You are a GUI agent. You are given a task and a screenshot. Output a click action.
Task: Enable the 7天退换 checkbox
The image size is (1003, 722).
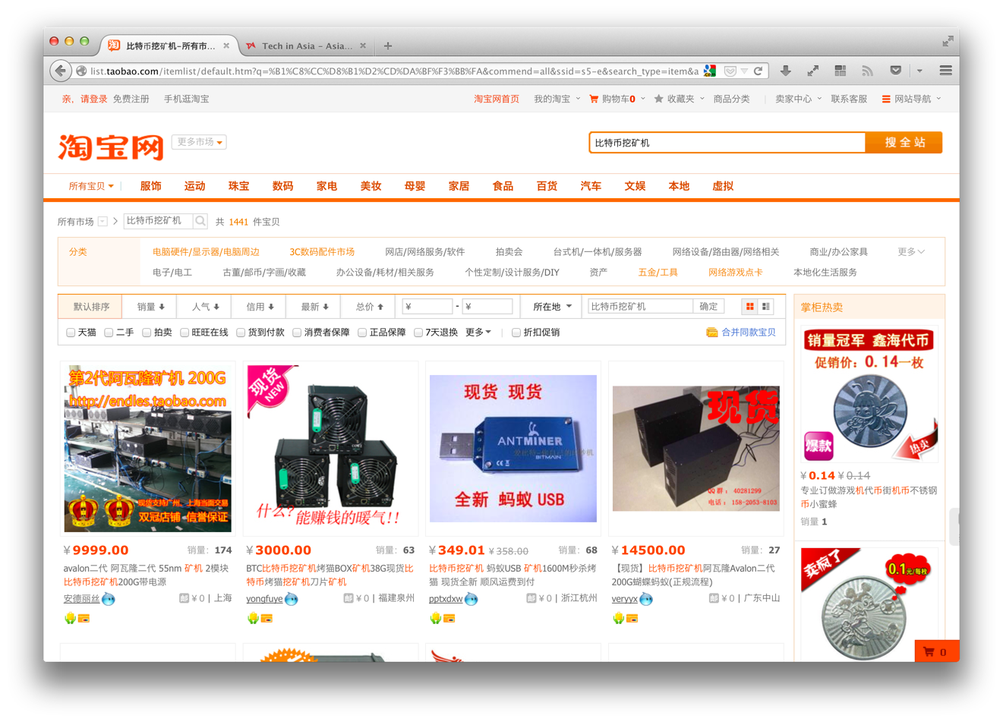[x=418, y=333]
